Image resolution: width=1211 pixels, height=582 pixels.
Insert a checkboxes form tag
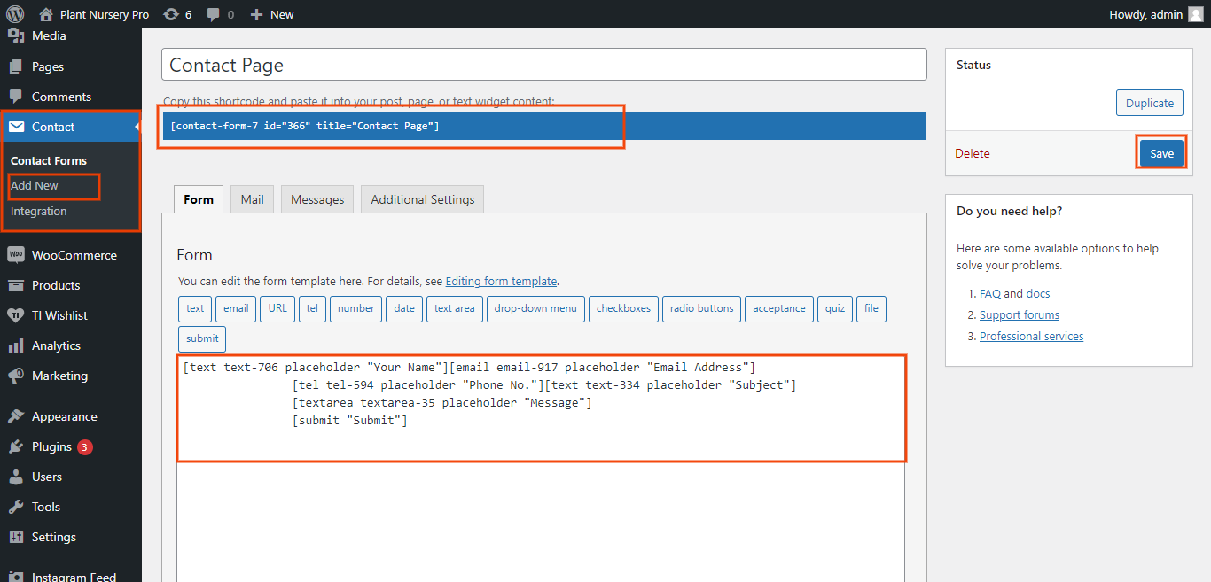click(x=623, y=308)
